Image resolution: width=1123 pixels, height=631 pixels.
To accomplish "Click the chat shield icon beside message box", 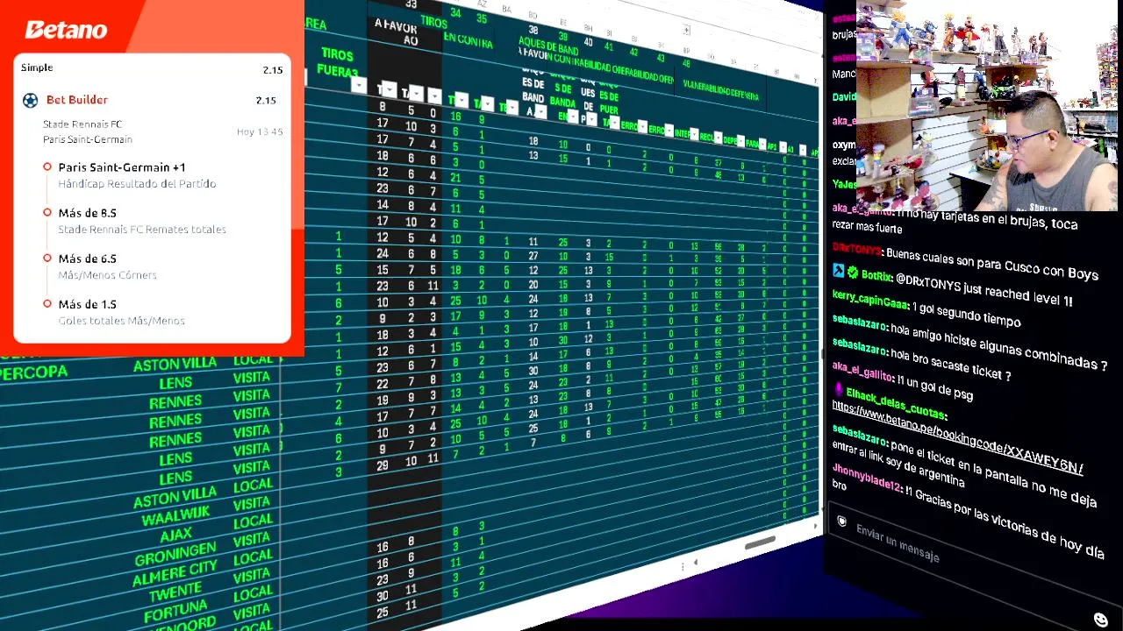I will coord(841,522).
